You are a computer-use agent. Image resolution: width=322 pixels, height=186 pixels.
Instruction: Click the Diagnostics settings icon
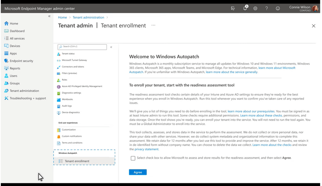[59, 93]
